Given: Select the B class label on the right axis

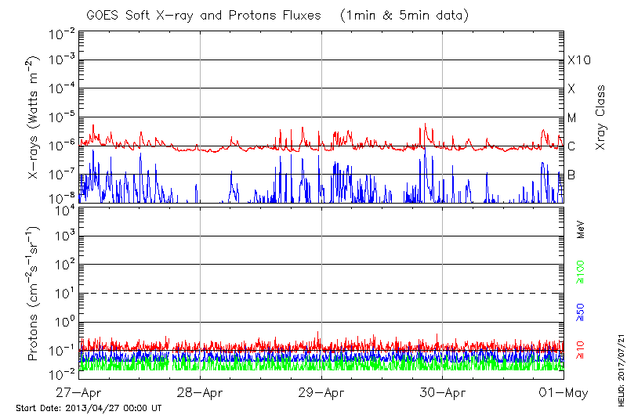Looking at the screenshot, I should (x=571, y=175).
